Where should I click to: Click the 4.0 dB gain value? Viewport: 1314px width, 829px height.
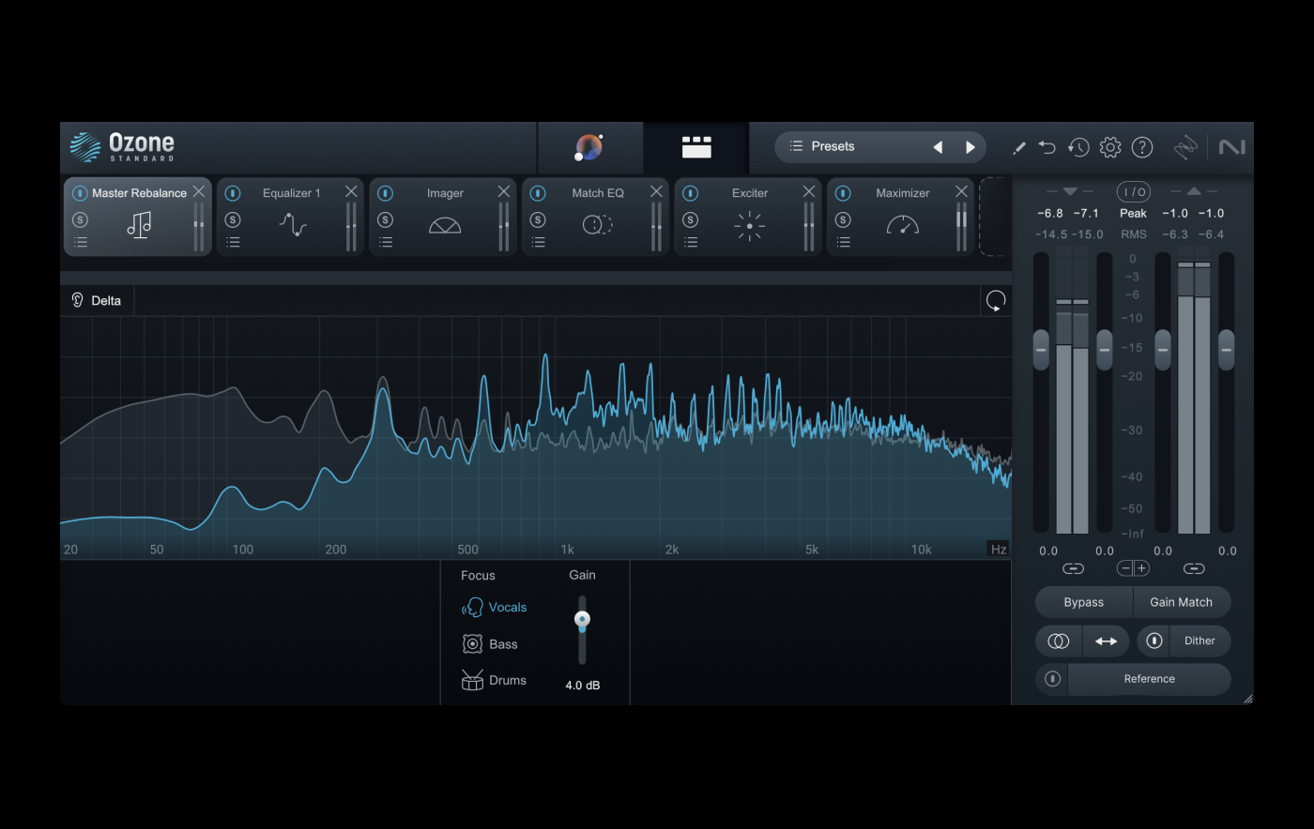583,686
